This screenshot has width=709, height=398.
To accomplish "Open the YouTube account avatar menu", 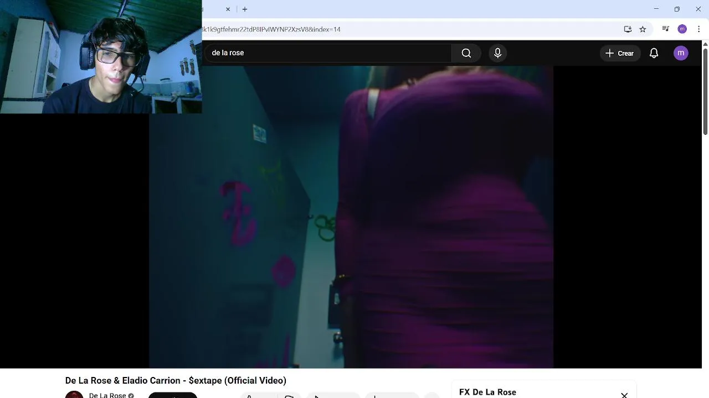I will [x=681, y=53].
